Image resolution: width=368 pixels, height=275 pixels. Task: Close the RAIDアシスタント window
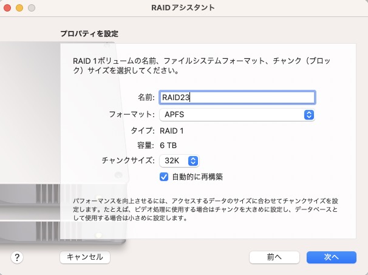[x=9, y=8]
